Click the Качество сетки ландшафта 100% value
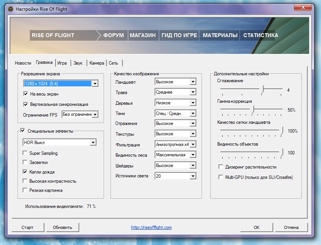The height and width of the screenshot is (245, 321). tap(293, 131)
